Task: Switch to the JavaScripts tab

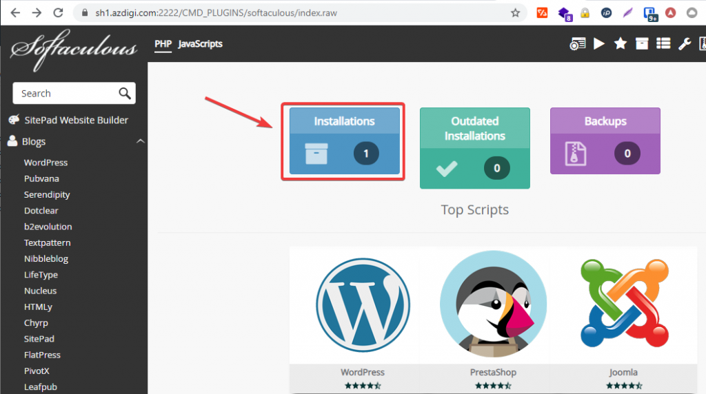Action: [200, 44]
